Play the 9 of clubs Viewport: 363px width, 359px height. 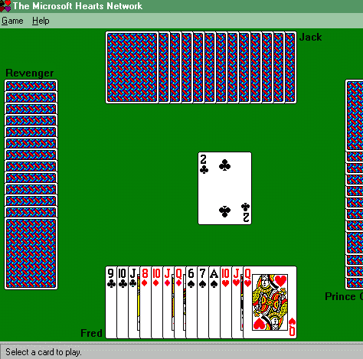111,302
